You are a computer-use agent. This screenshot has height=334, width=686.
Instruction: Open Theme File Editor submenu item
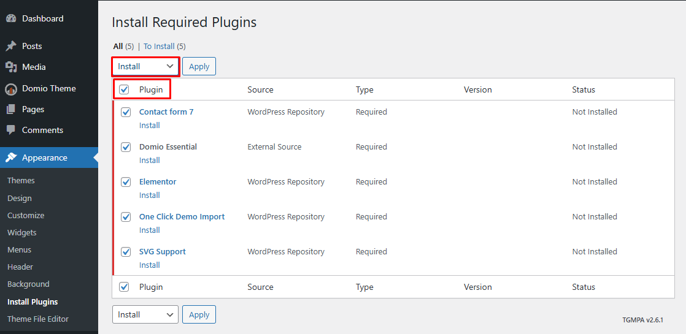pos(38,319)
